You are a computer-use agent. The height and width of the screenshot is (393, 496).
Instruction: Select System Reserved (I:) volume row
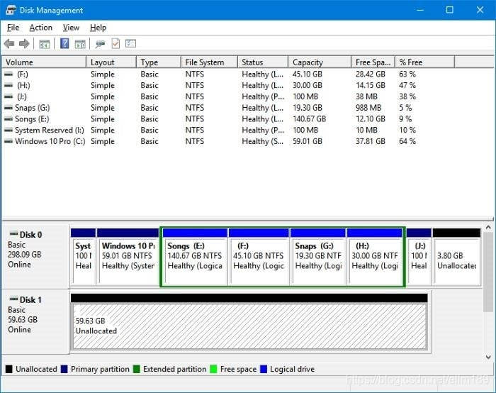(x=210, y=130)
